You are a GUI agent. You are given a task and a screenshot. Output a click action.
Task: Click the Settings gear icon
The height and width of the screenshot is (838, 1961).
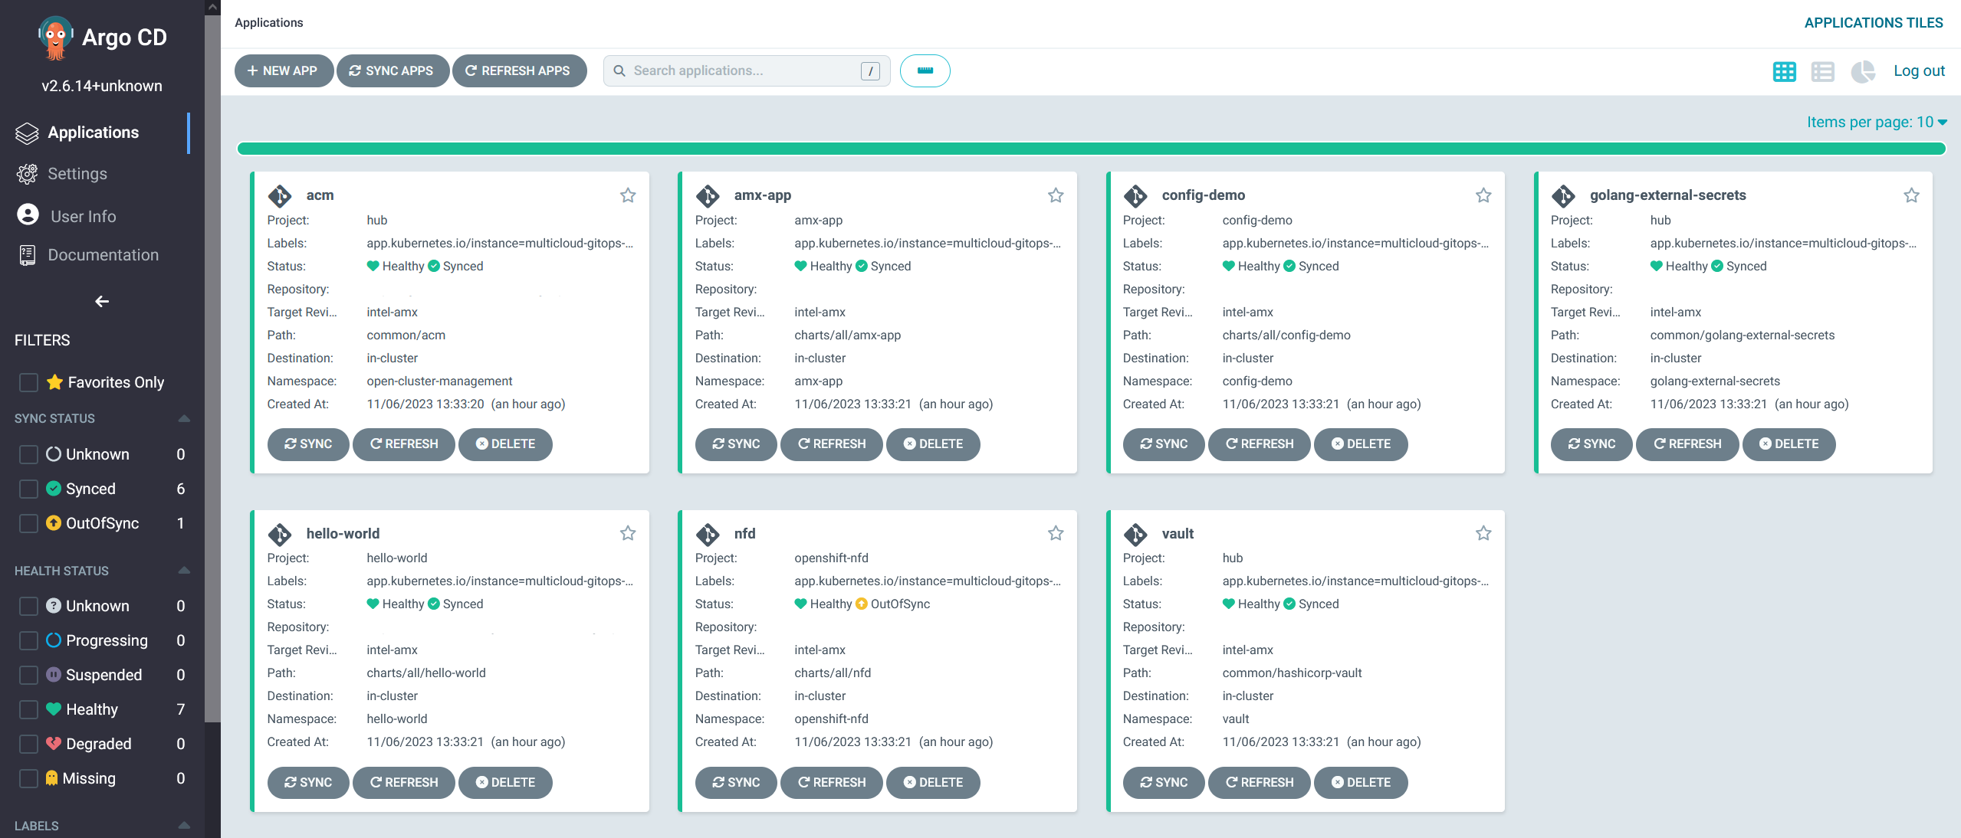[27, 174]
